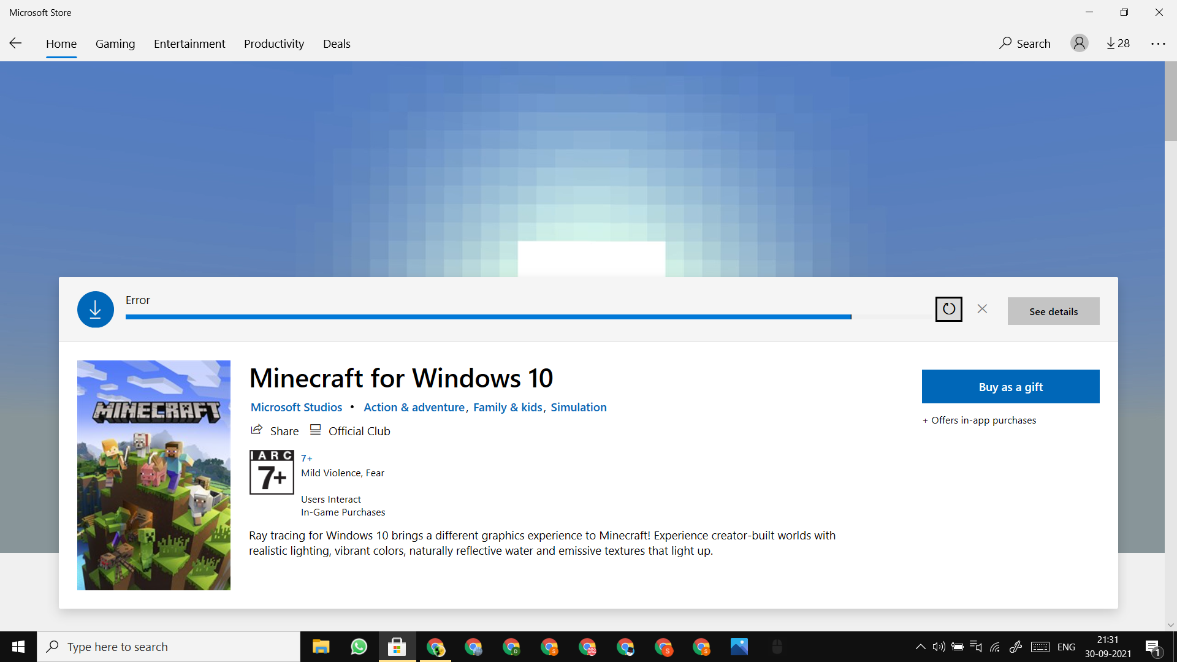The height and width of the screenshot is (662, 1177).
Task: Click the back arrow icon
Action: pos(15,43)
